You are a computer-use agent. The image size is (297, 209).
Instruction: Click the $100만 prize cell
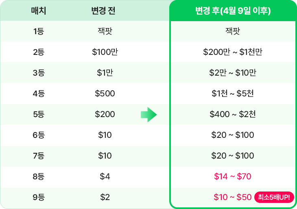click(x=105, y=52)
